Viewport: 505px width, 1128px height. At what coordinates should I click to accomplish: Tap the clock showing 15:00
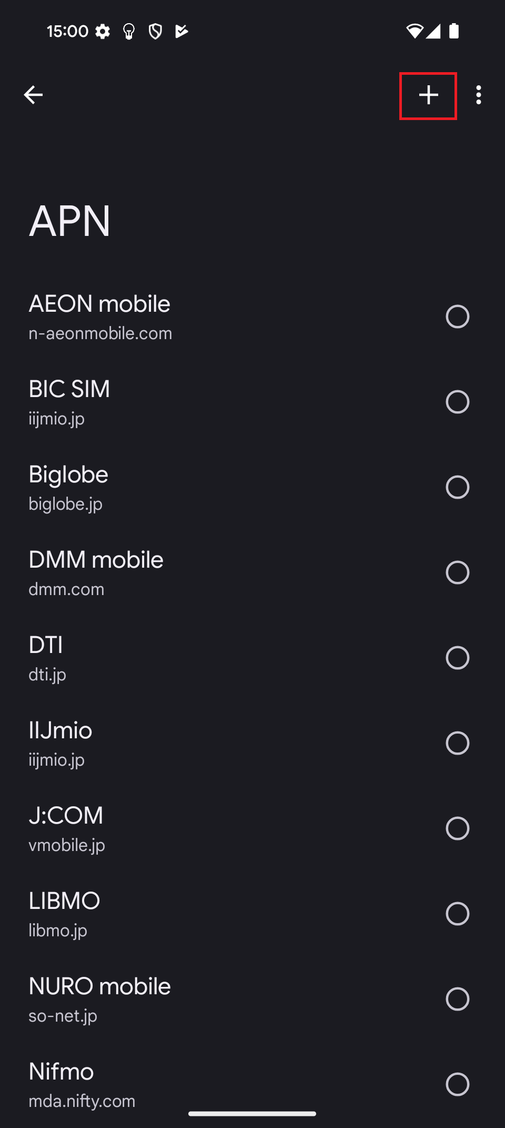point(67,32)
